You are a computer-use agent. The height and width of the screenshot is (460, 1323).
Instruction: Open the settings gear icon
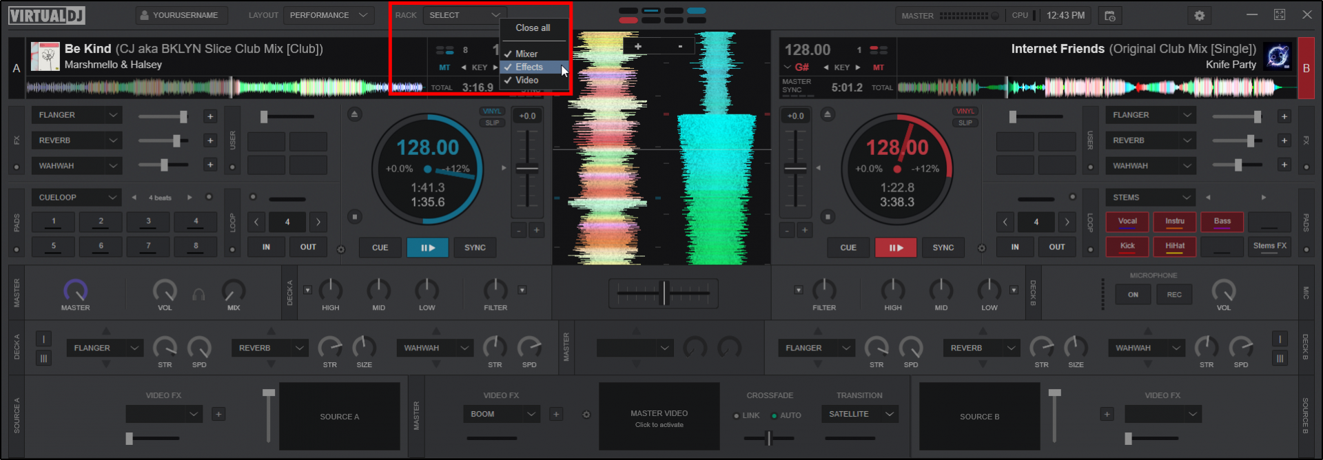(x=1199, y=15)
